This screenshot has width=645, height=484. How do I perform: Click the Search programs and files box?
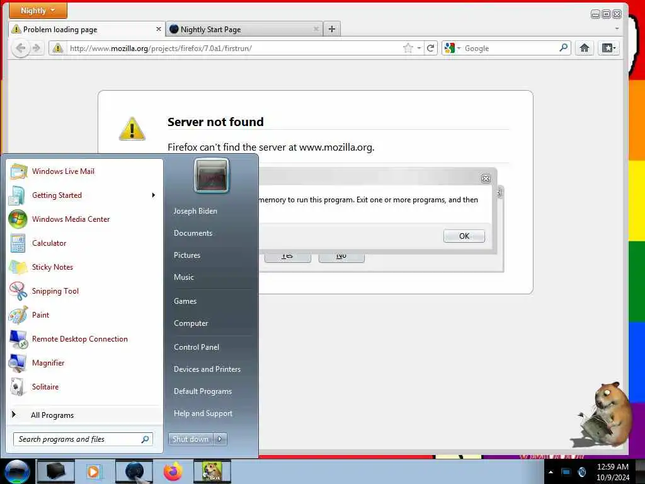(x=83, y=439)
